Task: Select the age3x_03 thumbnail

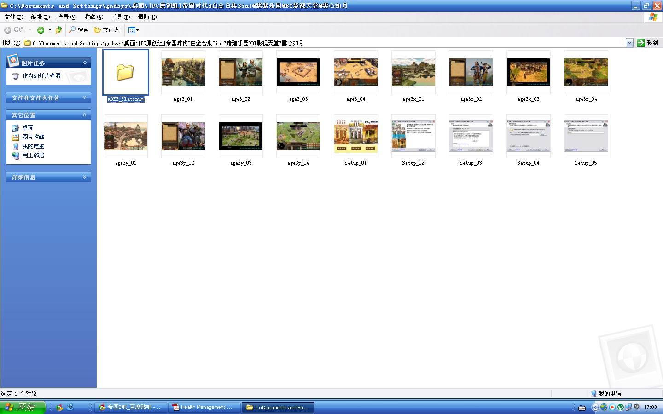Action: click(529, 72)
